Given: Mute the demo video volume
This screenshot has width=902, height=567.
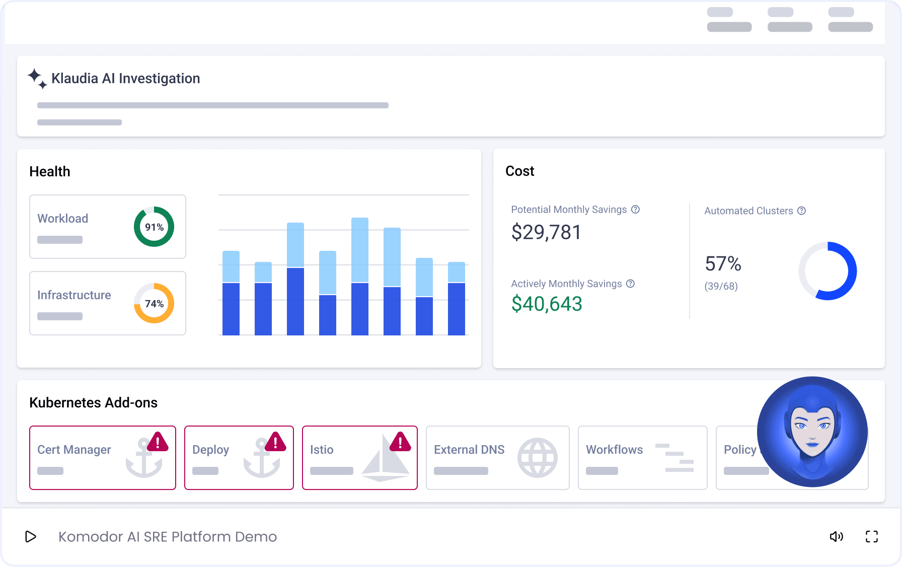Looking at the screenshot, I should pyautogui.click(x=836, y=537).
